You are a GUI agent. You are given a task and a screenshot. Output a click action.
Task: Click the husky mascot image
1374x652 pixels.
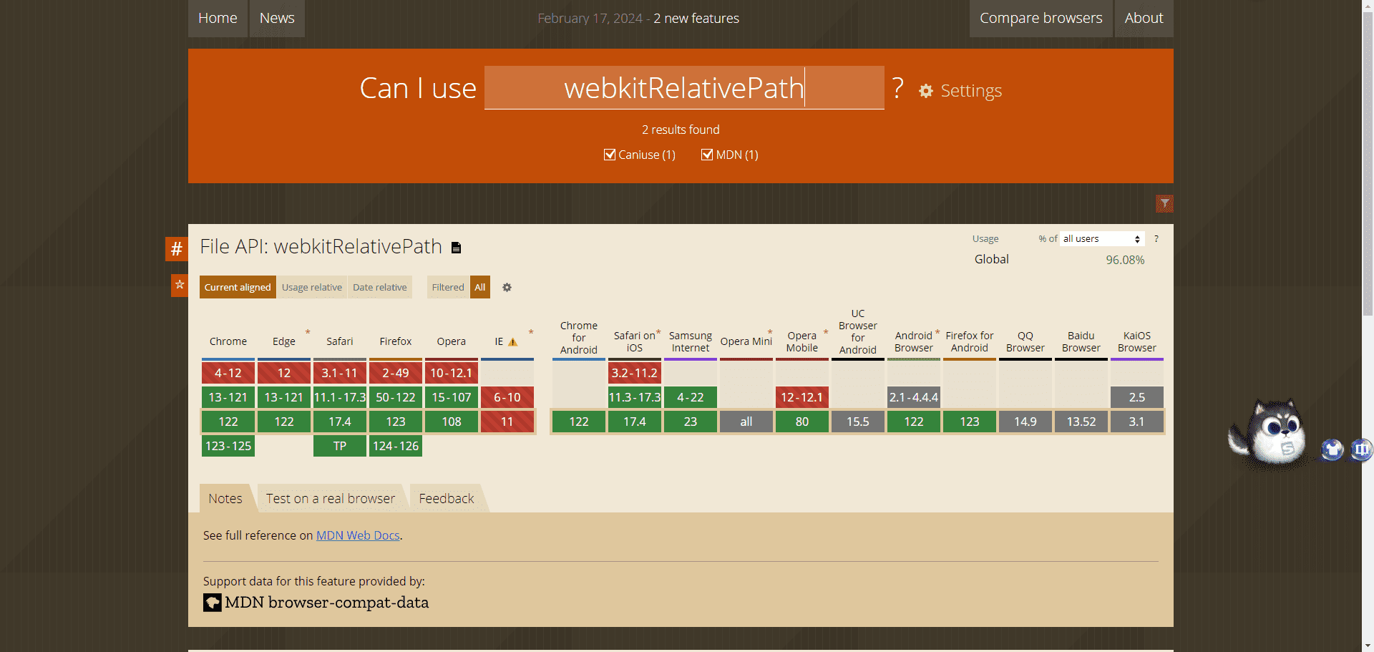[1269, 434]
